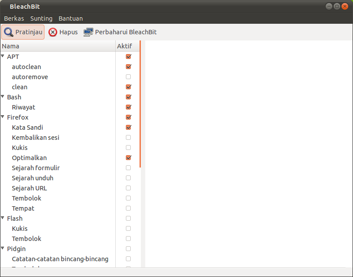Uncheck the Kata Sandi checkbox
The image size is (353, 277).
(x=129, y=127)
